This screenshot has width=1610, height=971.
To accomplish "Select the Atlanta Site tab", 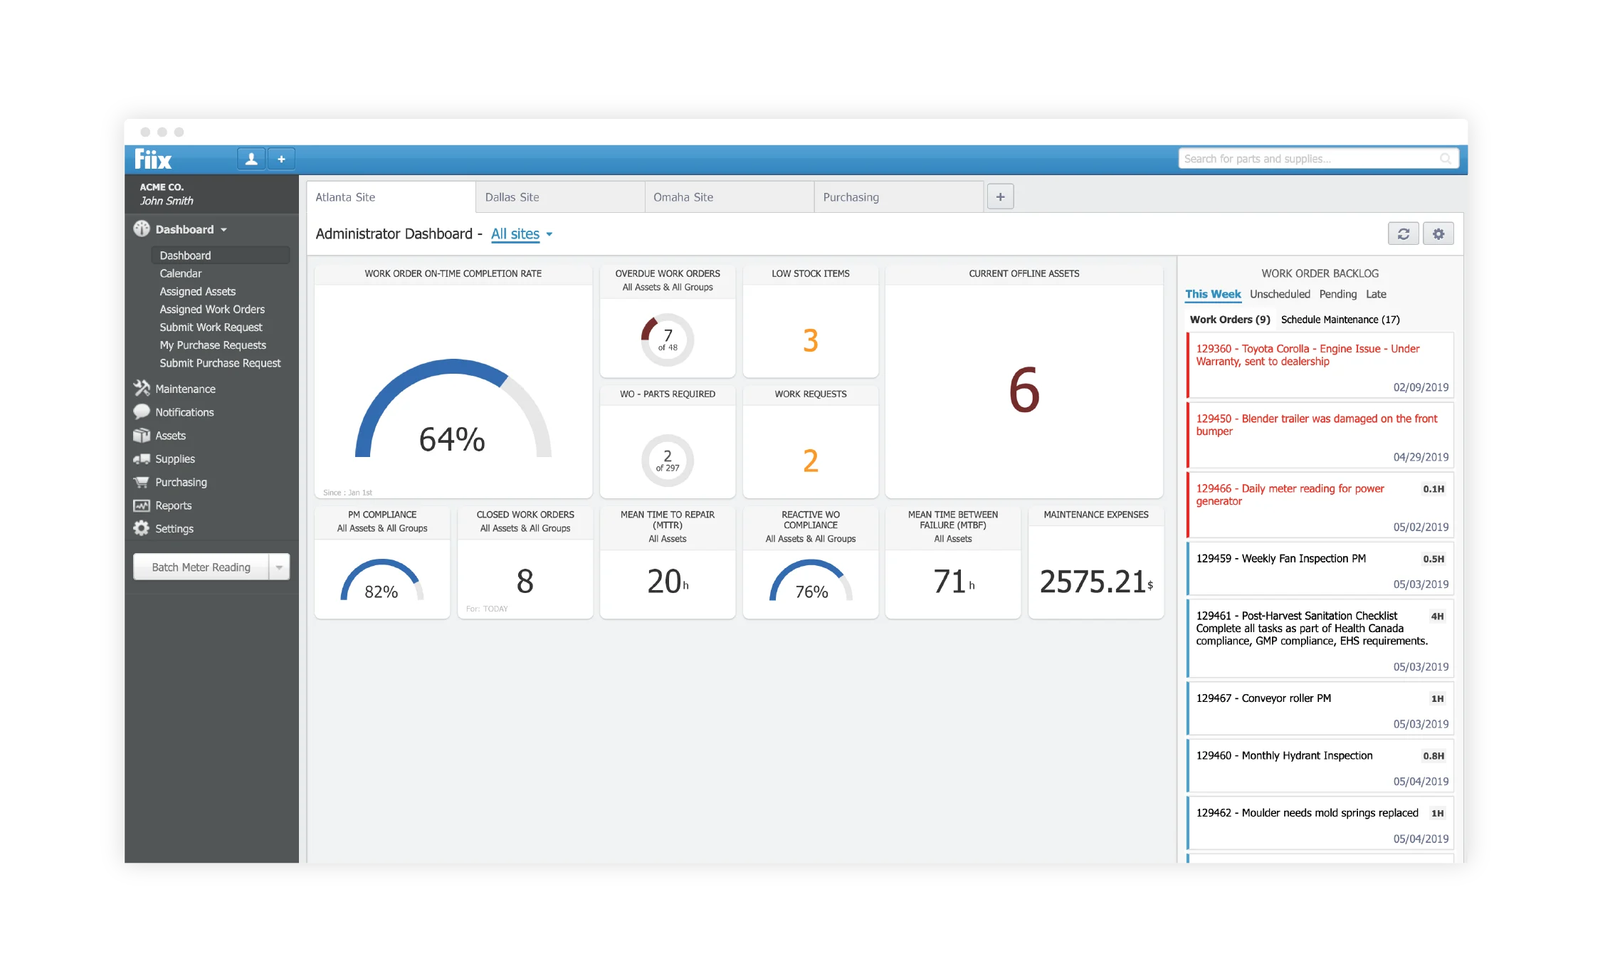I will [391, 197].
